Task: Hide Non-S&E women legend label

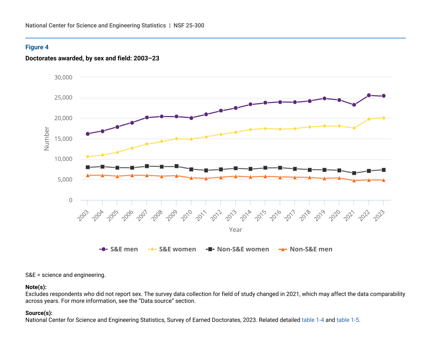Action: coord(243,249)
